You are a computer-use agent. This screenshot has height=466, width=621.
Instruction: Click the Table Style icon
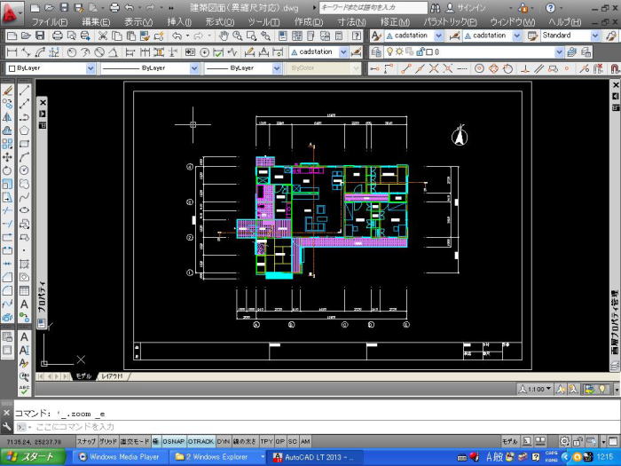click(x=532, y=36)
